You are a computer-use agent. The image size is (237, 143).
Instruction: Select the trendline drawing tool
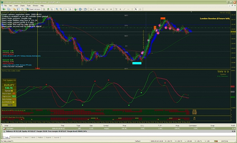tap(124, 9)
